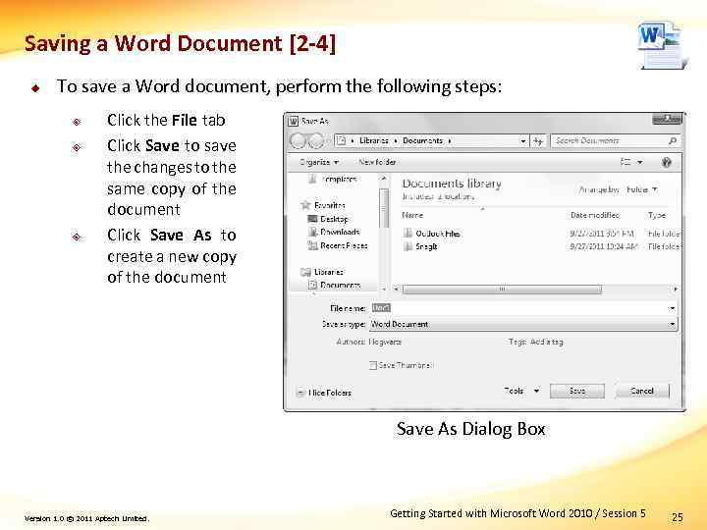Select the SnagIt folder icon
Viewport: 707px width, 530px height.
click(408, 246)
